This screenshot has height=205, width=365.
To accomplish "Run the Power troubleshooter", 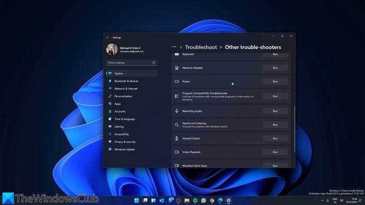I will (x=275, y=81).
